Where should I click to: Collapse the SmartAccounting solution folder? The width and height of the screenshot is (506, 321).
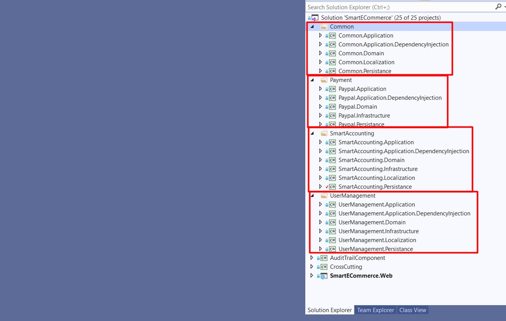pos(312,133)
